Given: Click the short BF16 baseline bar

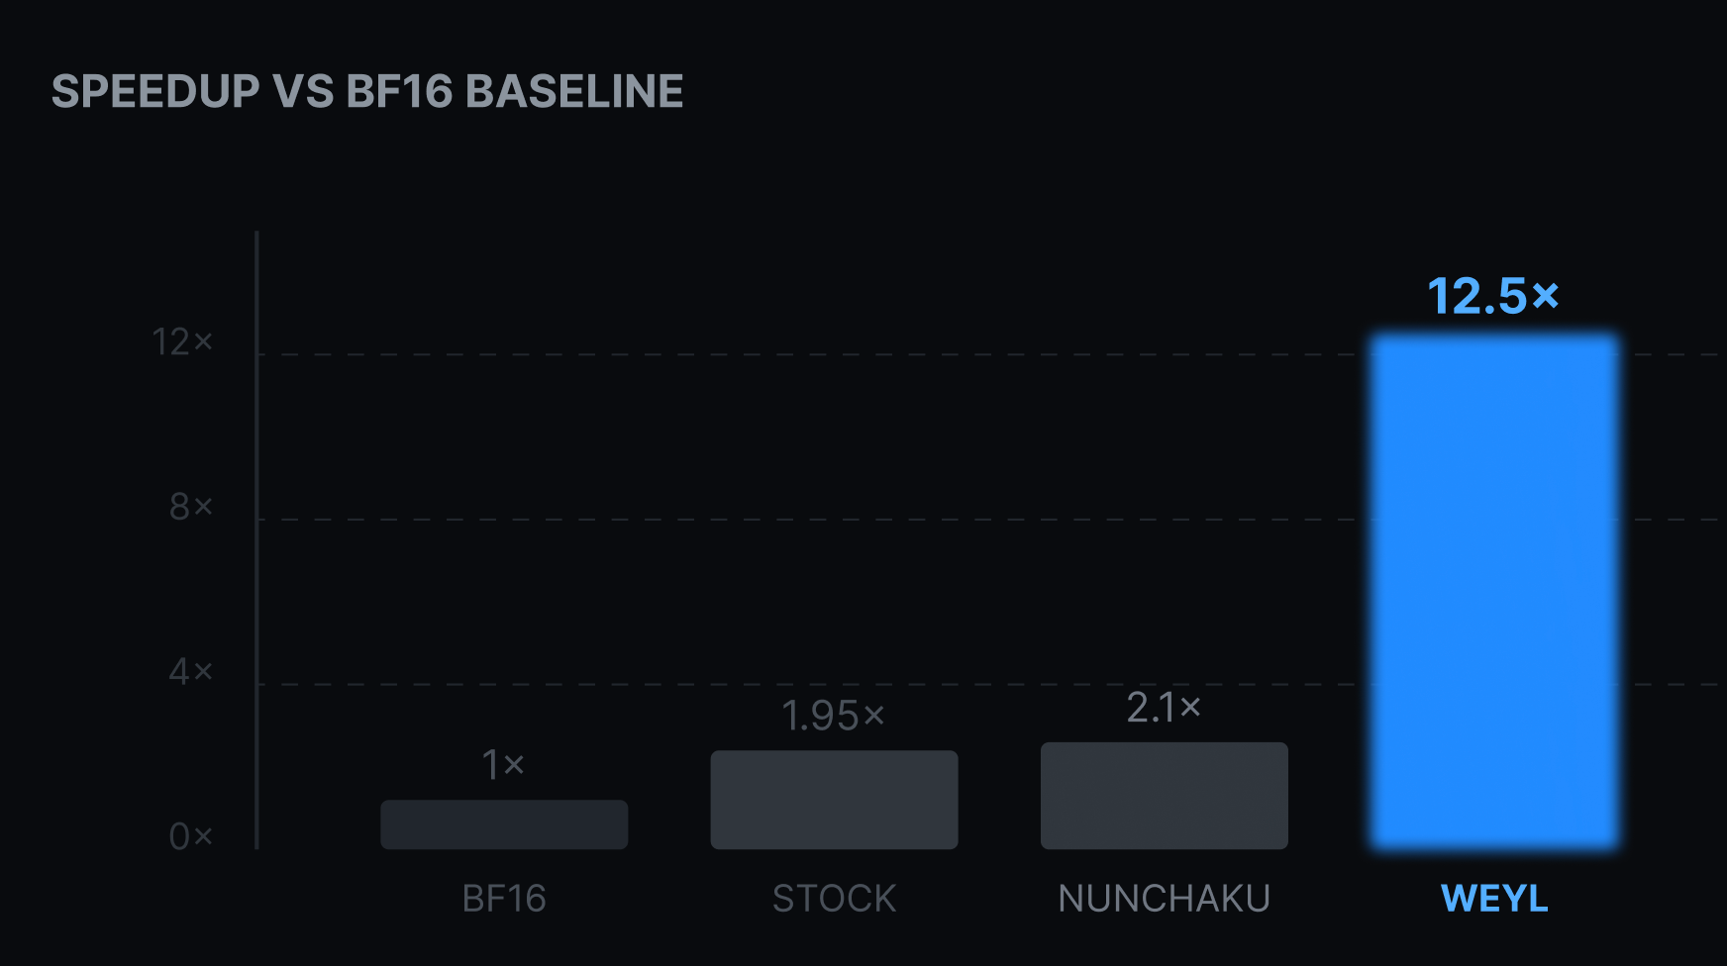Looking at the screenshot, I should click(504, 824).
